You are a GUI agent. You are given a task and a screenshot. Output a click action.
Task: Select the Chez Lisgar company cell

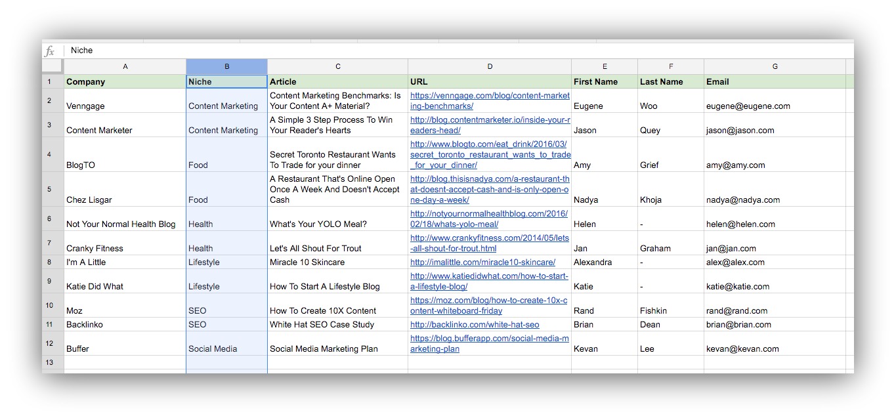(125, 190)
